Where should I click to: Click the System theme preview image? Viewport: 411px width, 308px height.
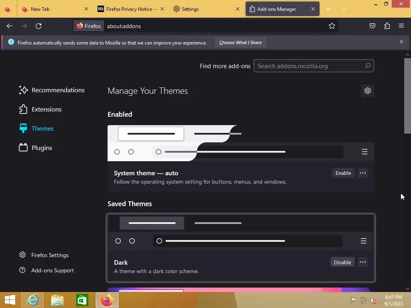(x=241, y=143)
